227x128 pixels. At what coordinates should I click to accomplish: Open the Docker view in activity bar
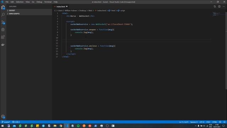pyautogui.click(x=3, y=44)
